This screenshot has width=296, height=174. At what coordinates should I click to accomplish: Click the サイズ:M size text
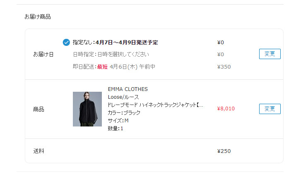118,121
